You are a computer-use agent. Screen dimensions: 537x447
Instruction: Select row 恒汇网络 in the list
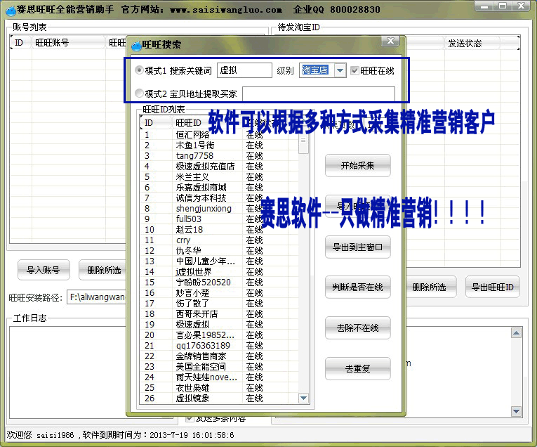[x=219, y=135]
